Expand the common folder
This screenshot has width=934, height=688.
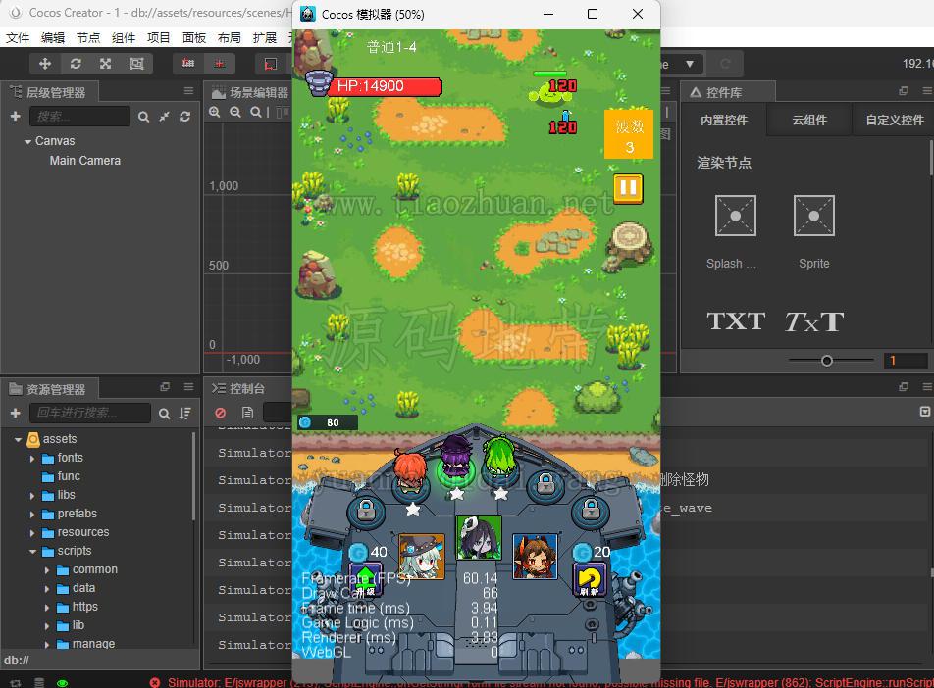coord(47,570)
